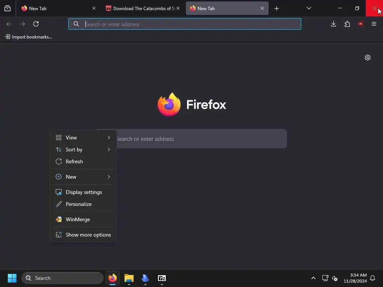The width and height of the screenshot is (383, 287).
Task: Open the Windows Start menu
Action: coord(12,278)
